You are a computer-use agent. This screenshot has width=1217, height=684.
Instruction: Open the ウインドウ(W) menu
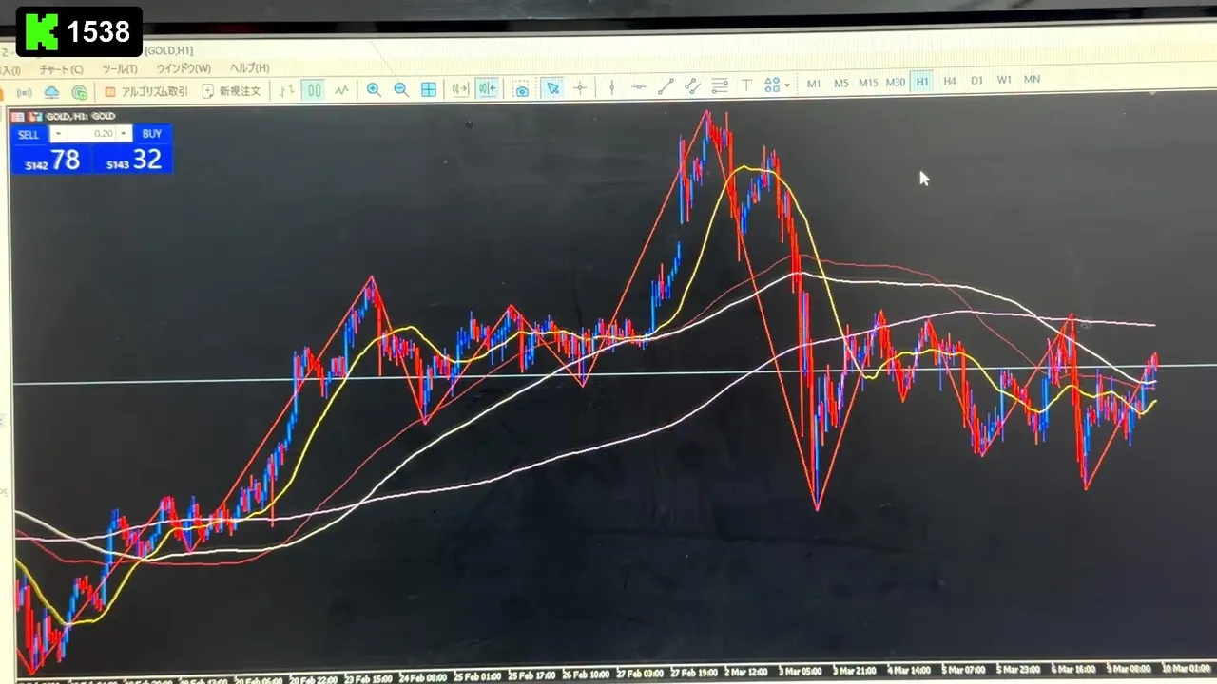(184, 68)
